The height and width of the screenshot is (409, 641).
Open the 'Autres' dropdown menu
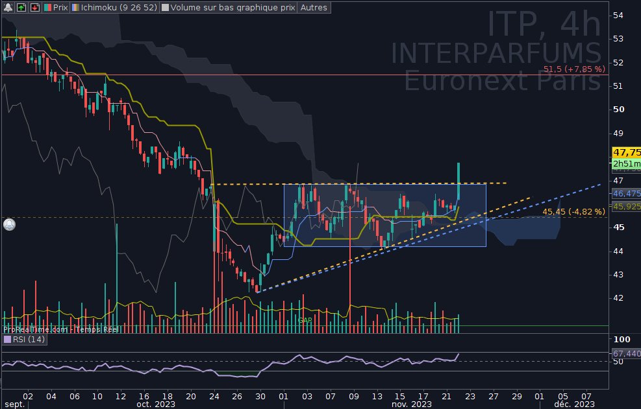coord(314,8)
